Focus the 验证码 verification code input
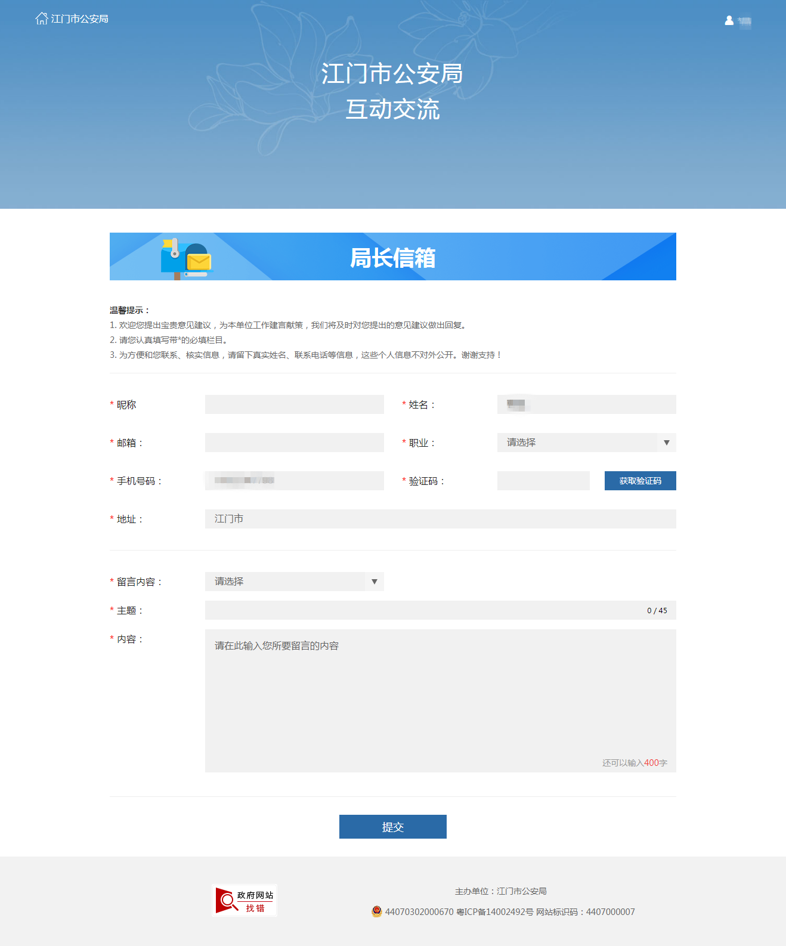The height and width of the screenshot is (946, 786). pyautogui.click(x=543, y=481)
